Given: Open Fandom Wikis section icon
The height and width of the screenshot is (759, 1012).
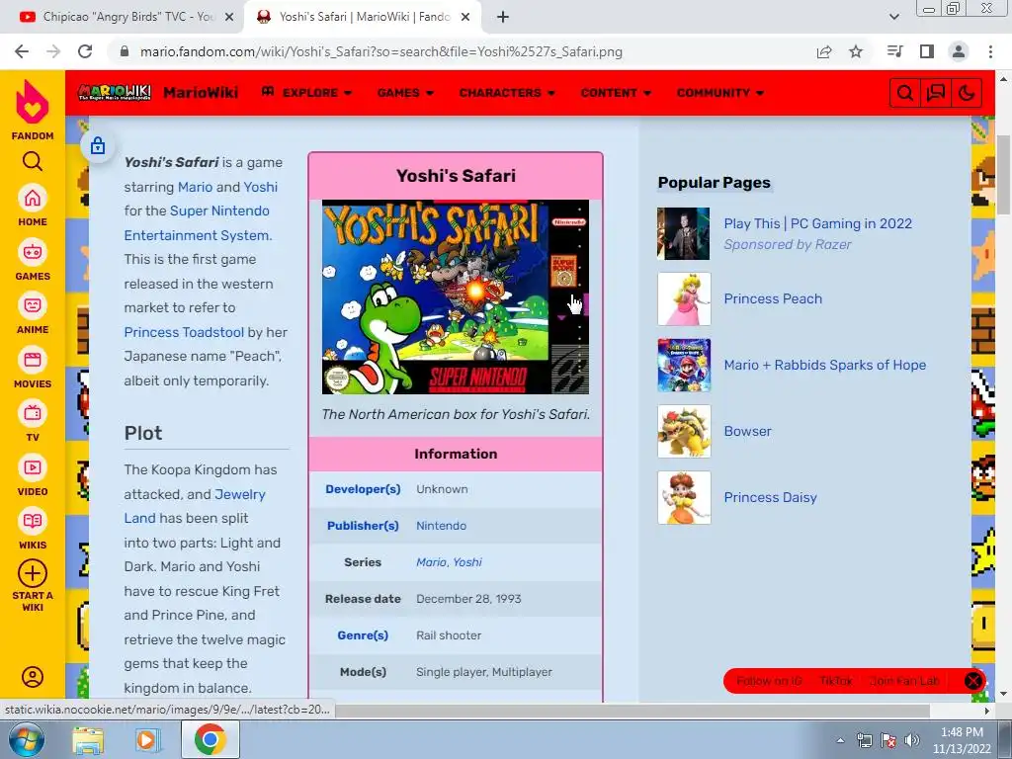Looking at the screenshot, I should point(33,521).
